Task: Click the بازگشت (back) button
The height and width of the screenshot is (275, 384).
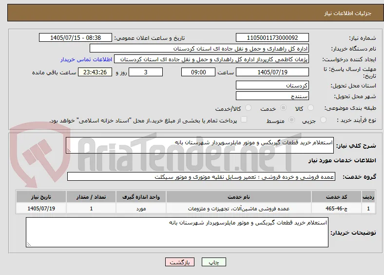Action: click(180, 262)
